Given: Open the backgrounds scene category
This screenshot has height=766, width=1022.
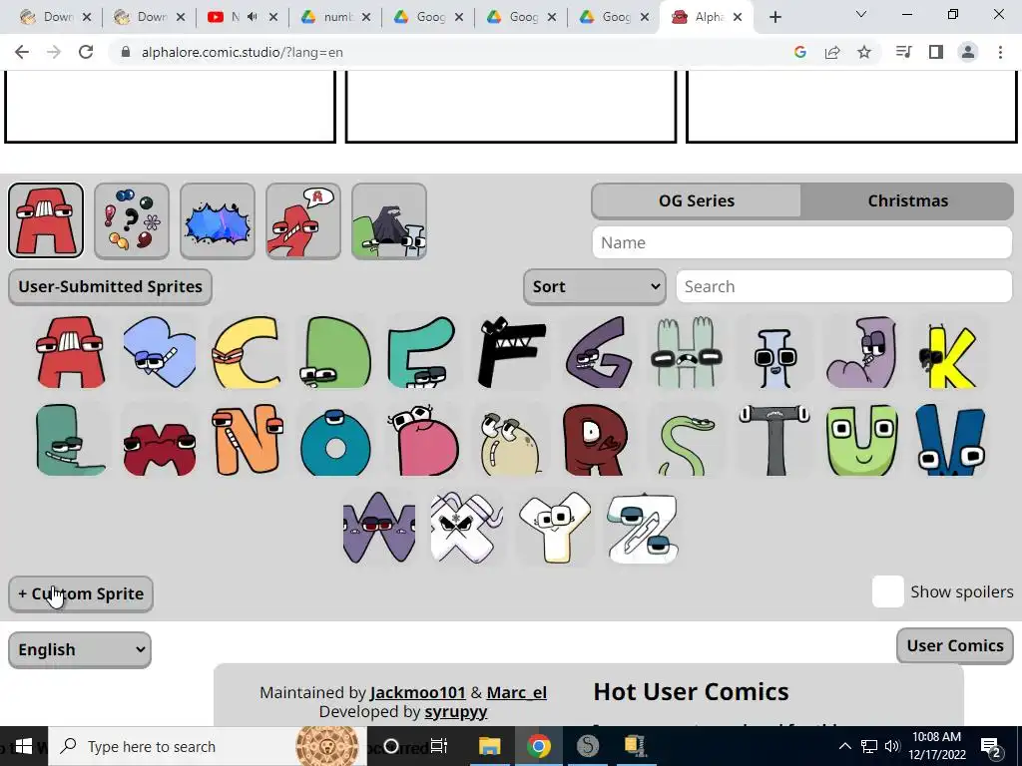Looking at the screenshot, I should tap(389, 220).
